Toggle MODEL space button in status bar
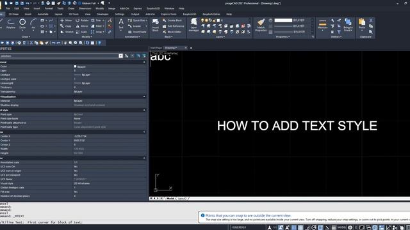The image size is (410, 230). pyautogui.click(x=341, y=227)
